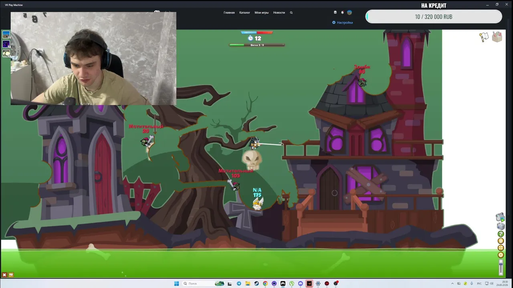
Task: Open the gamepad app on the taskbar
Action: point(283,284)
